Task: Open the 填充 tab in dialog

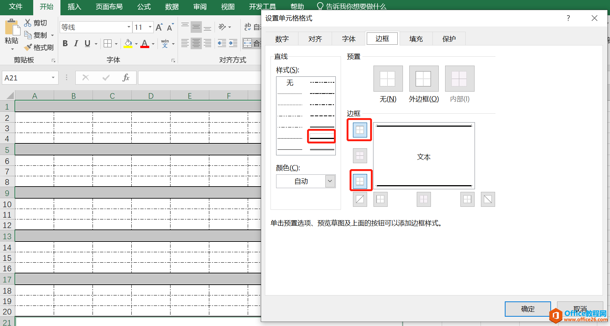Action: (x=416, y=39)
